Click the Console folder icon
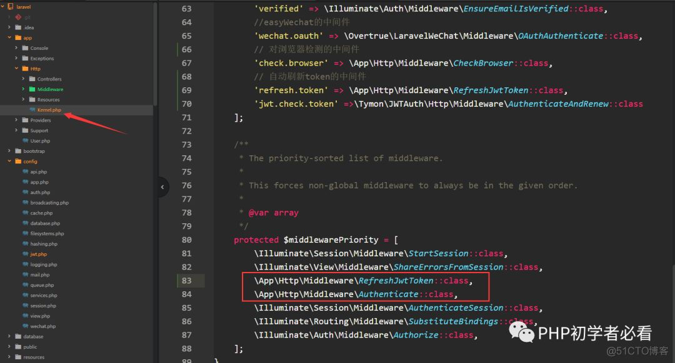 tap(25, 47)
